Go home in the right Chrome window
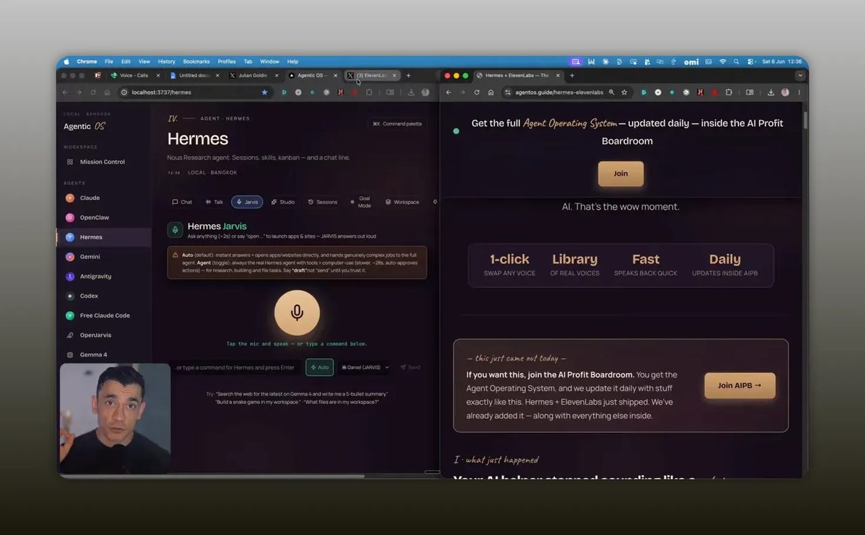The width and height of the screenshot is (865, 535). pyautogui.click(x=491, y=92)
